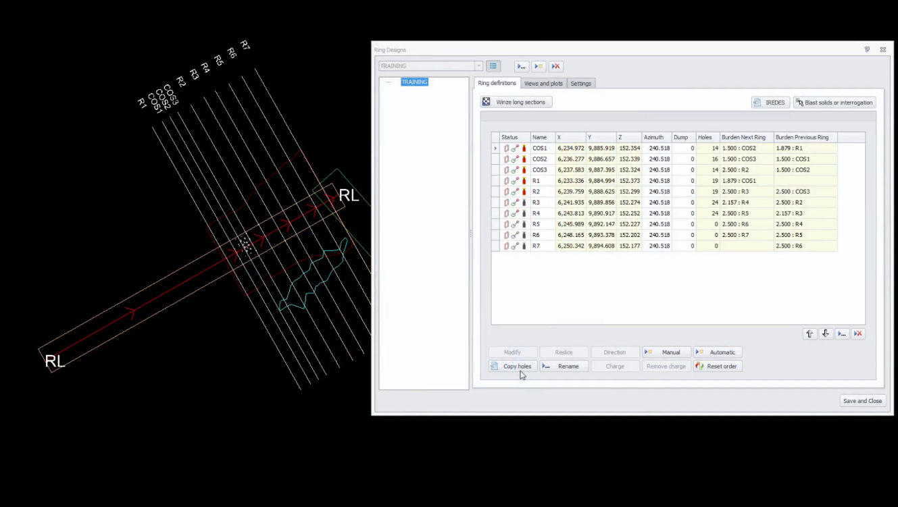Open the TRAINING design dropdown
The width and height of the screenshot is (898, 507).
(478, 66)
